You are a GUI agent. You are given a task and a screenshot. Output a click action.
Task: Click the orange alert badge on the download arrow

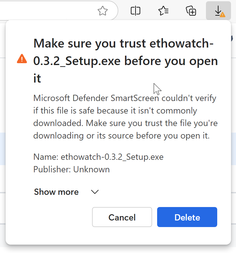(222, 14)
